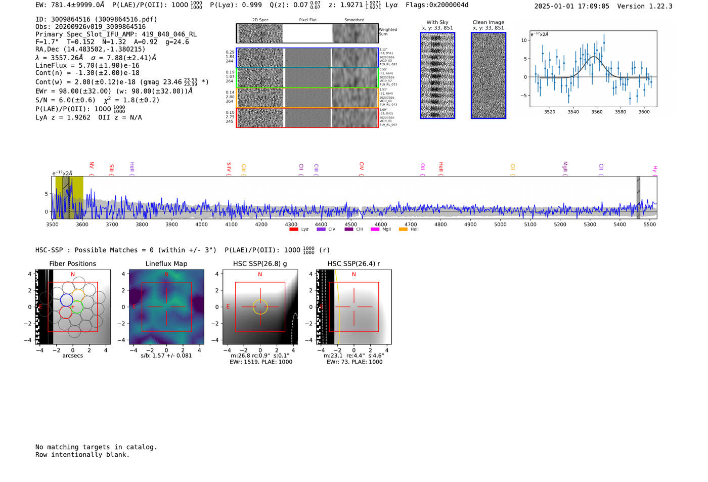Click the Obs 20200926v019_3009864516 text

91,27
